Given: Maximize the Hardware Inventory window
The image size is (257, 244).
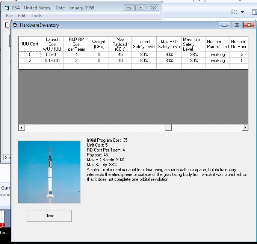Looking at the screenshot, I should pos(237,25).
